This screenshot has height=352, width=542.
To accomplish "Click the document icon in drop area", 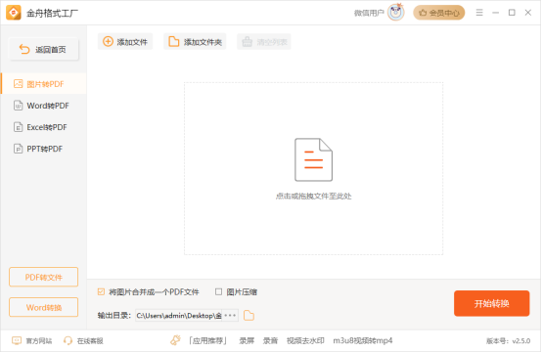I will coord(313,159).
